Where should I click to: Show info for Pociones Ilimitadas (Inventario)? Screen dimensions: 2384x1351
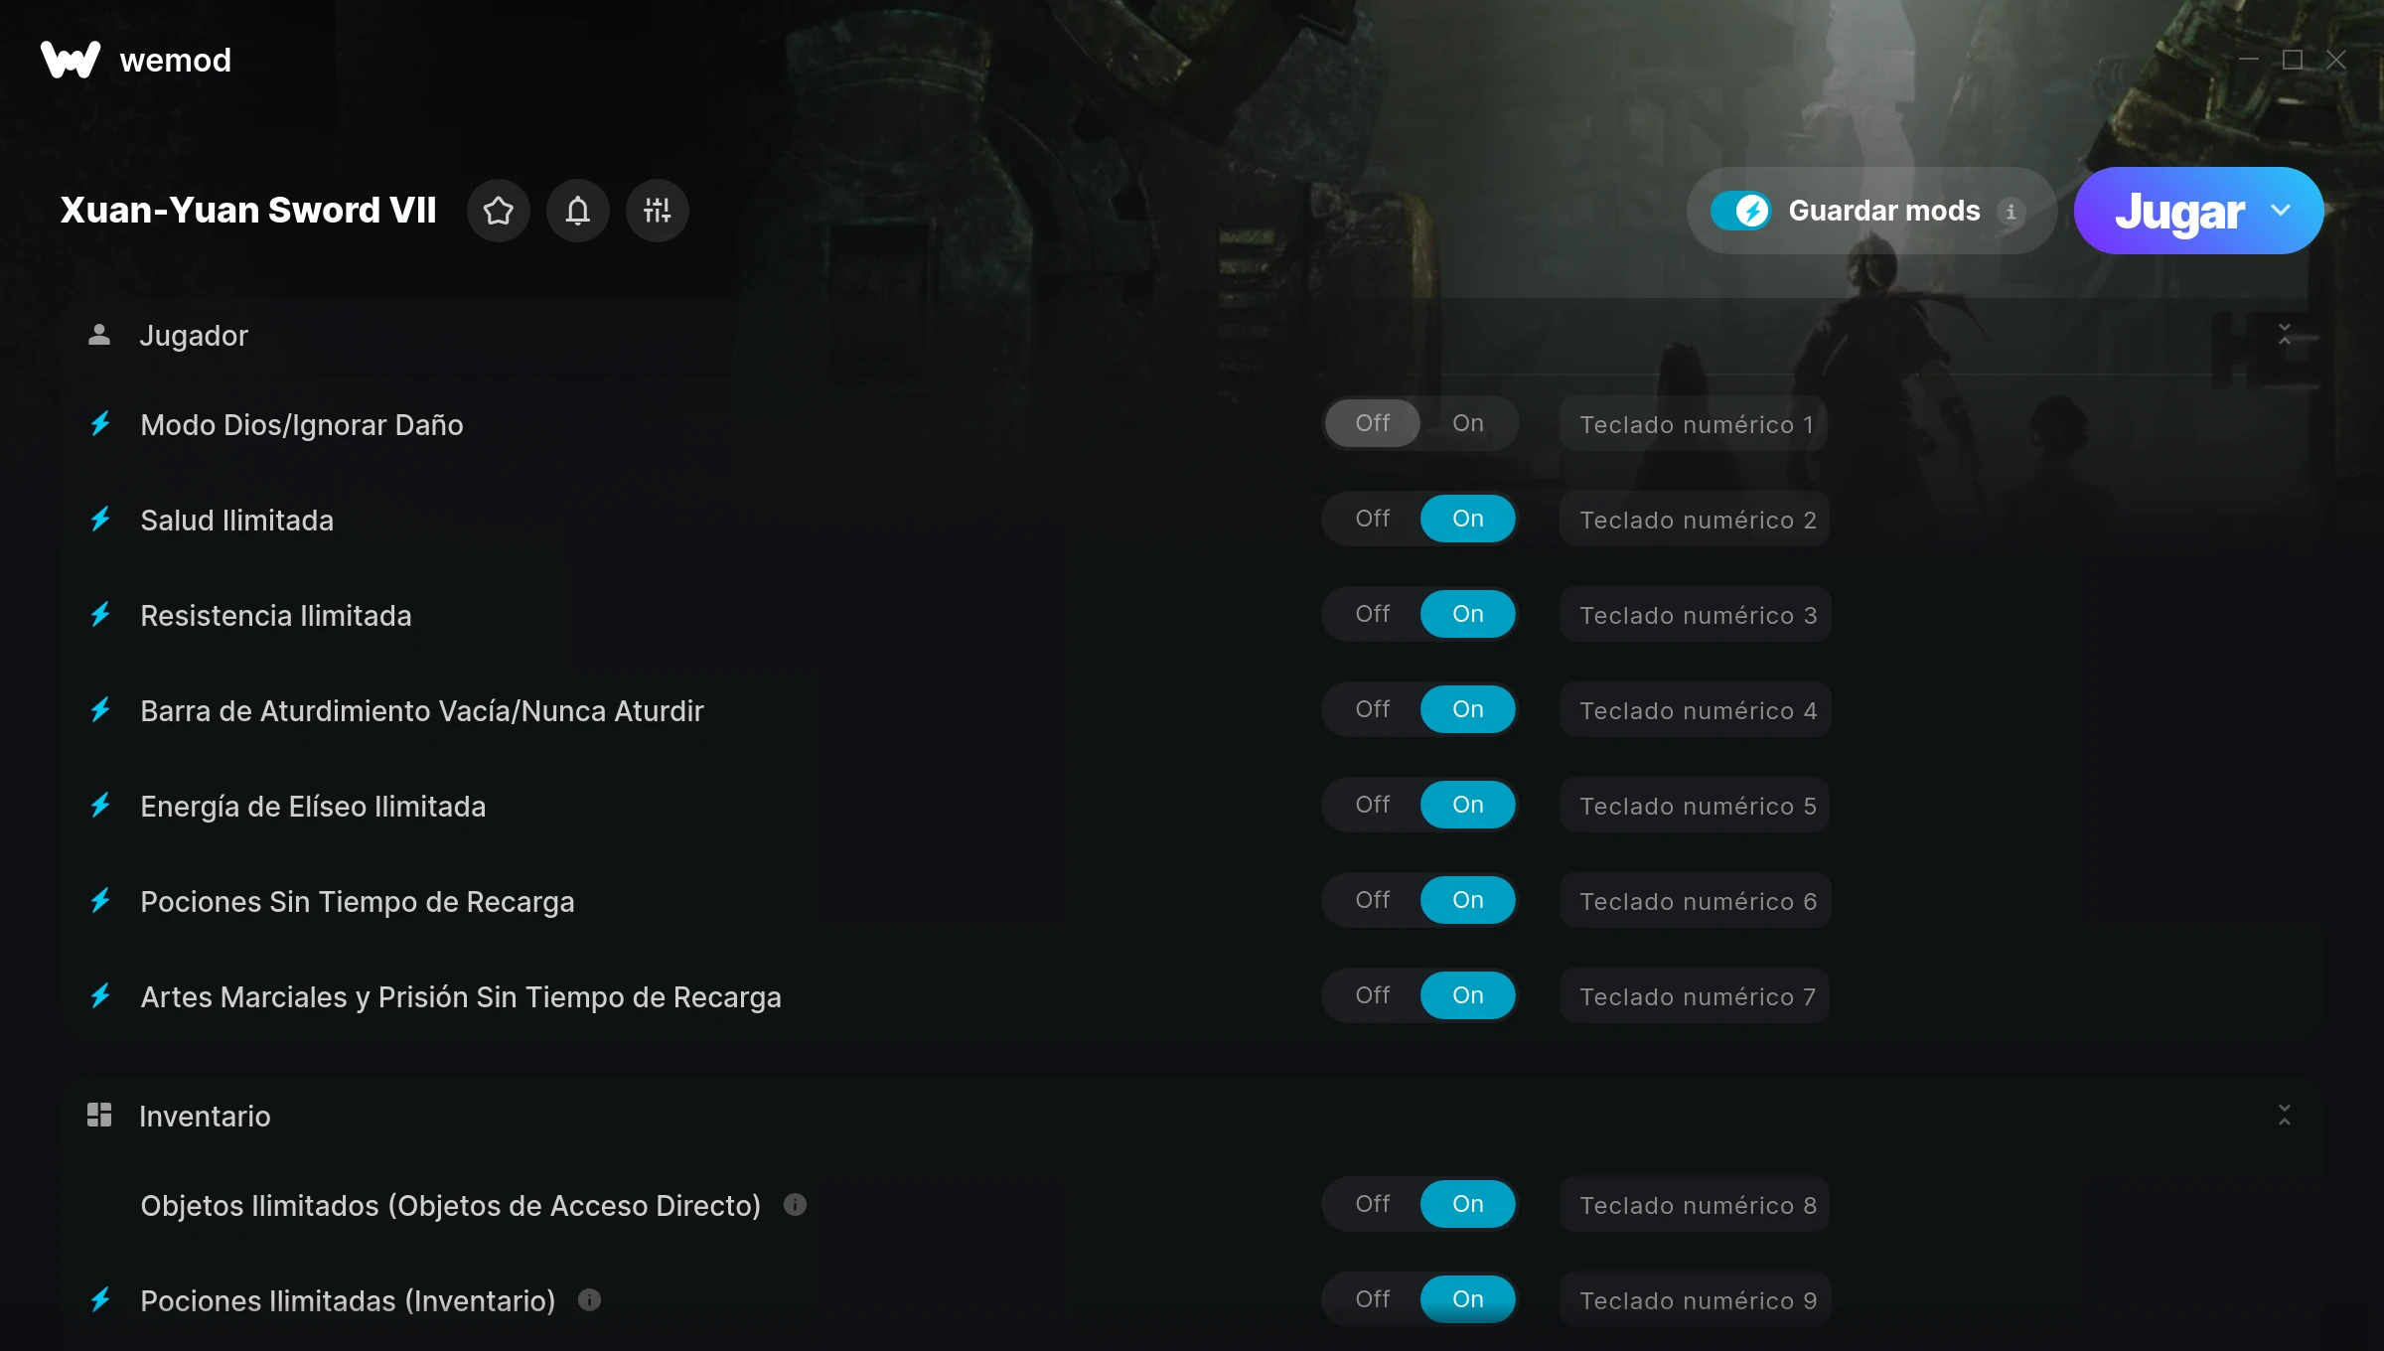click(x=589, y=1300)
